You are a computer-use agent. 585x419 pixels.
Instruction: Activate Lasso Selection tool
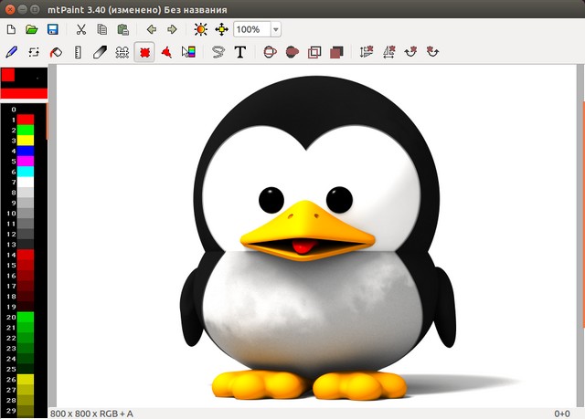[x=218, y=52]
